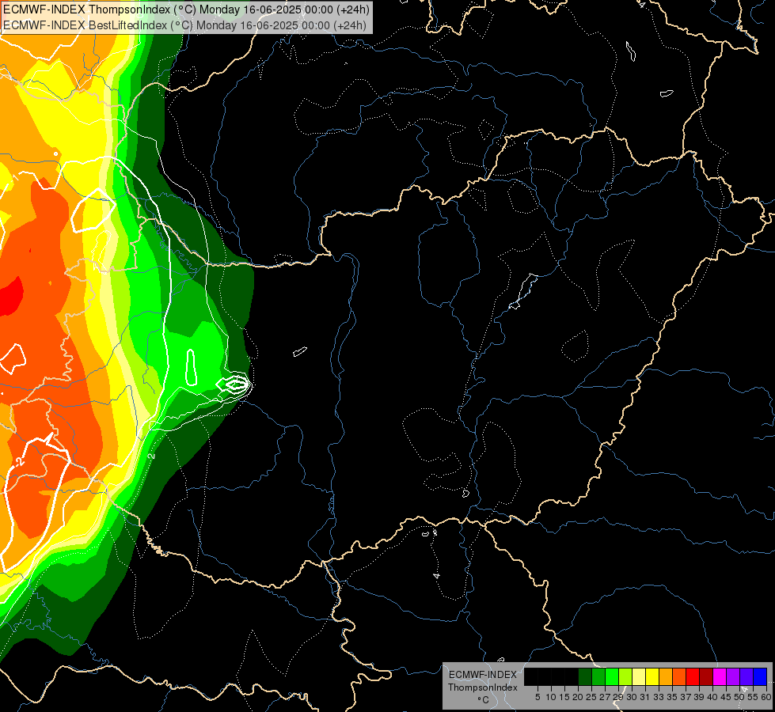Click the legend tick value 60
Screen dimensions: 775x712
click(x=766, y=697)
